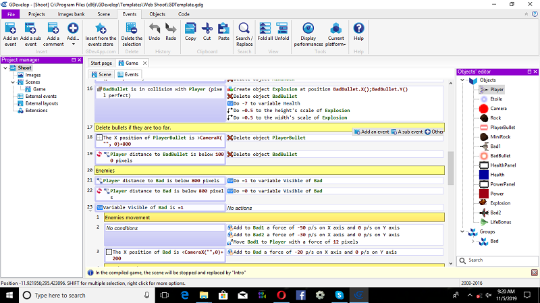Collapse the Scenes tree node
This screenshot has height=303, width=540.
tap(11, 82)
